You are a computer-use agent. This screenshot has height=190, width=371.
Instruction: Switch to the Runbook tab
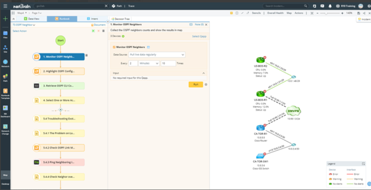[x=62, y=19]
